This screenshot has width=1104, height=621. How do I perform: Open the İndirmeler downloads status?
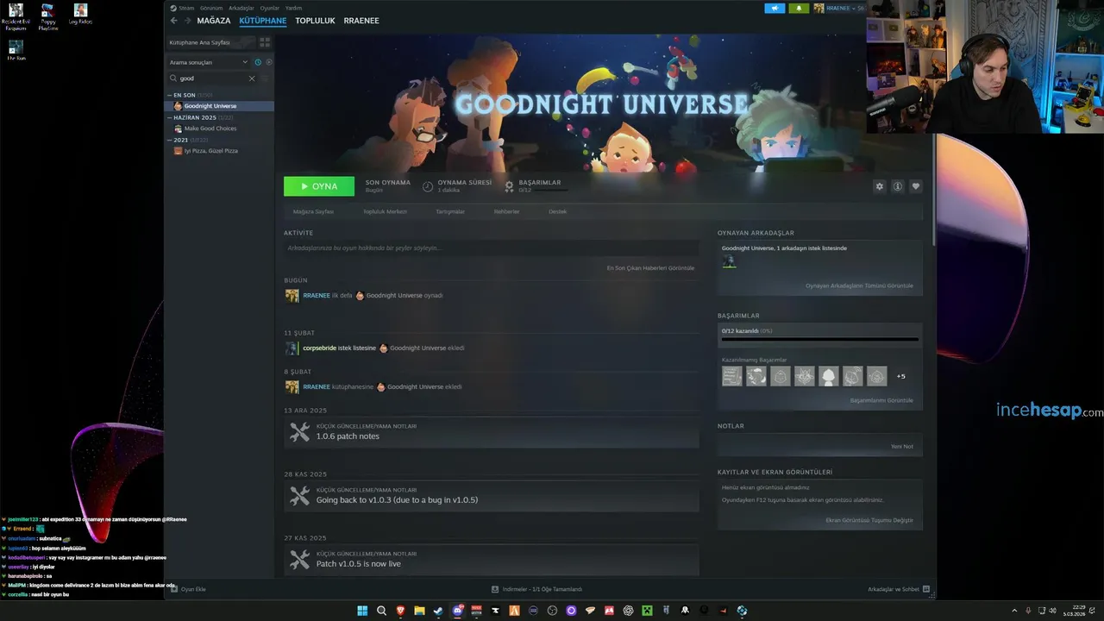(536, 589)
